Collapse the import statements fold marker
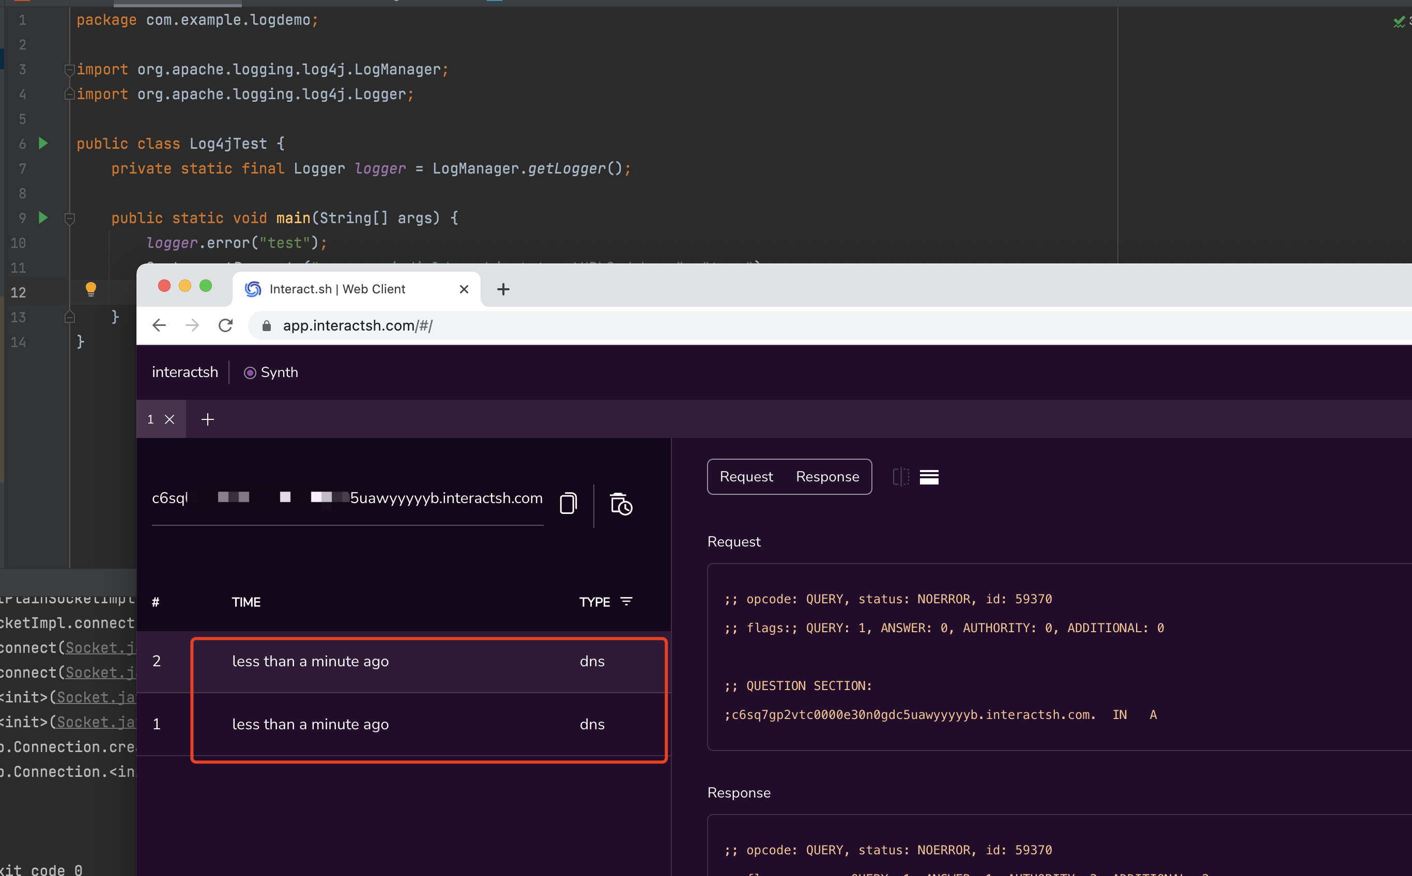The width and height of the screenshot is (1412, 876). pyautogui.click(x=70, y=70)
